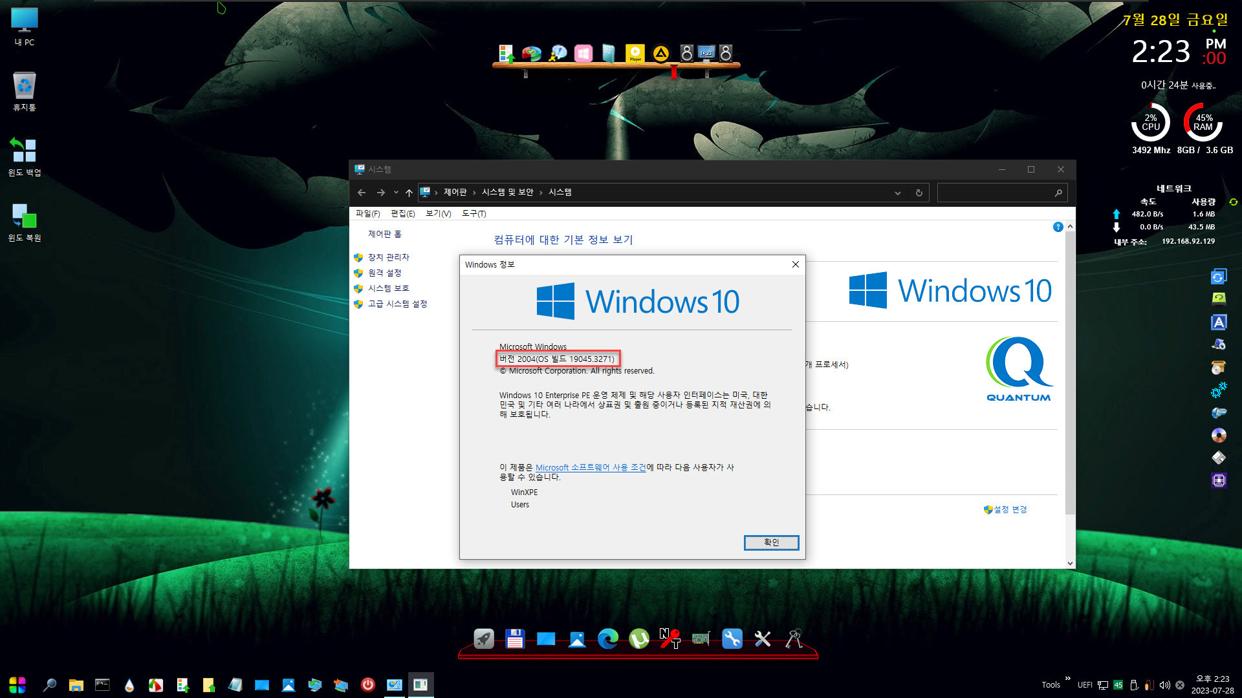Close the Windows 정보 dialog

click(x=796, y=264)
